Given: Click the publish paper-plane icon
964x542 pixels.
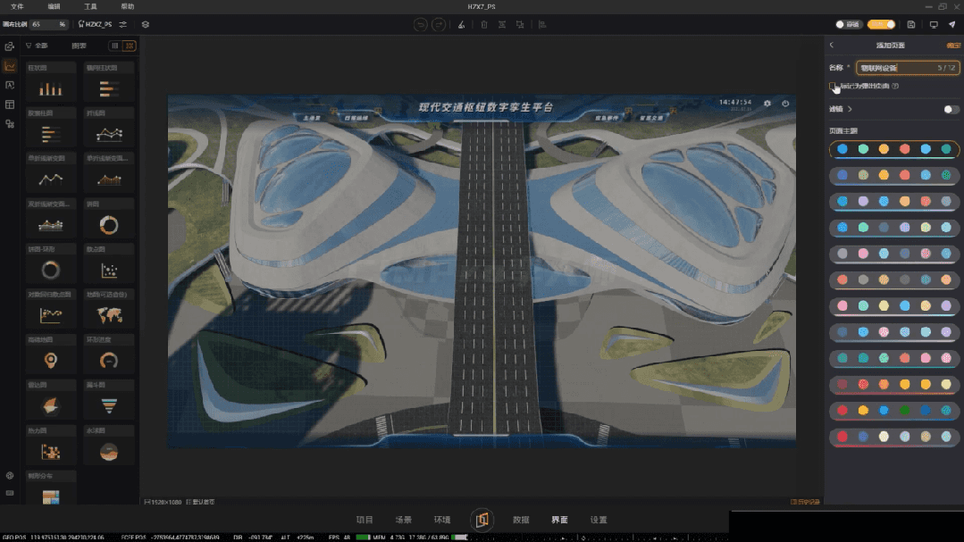Looking at the screenshot, I should 951,25.
